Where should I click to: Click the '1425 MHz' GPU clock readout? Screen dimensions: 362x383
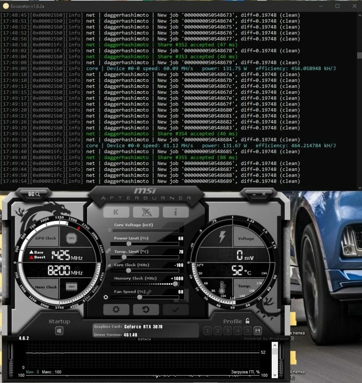tap(67, 255)
